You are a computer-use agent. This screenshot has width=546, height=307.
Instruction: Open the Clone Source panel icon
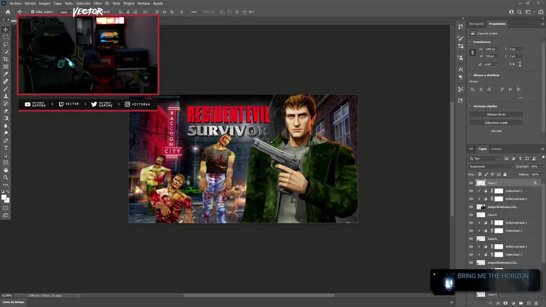coord(461,57)
